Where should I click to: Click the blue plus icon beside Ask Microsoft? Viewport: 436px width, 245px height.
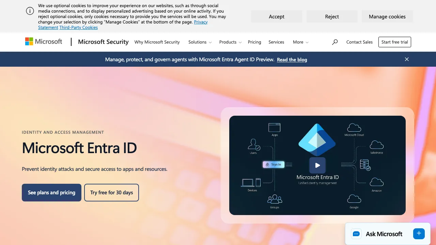tap(419, 233)
